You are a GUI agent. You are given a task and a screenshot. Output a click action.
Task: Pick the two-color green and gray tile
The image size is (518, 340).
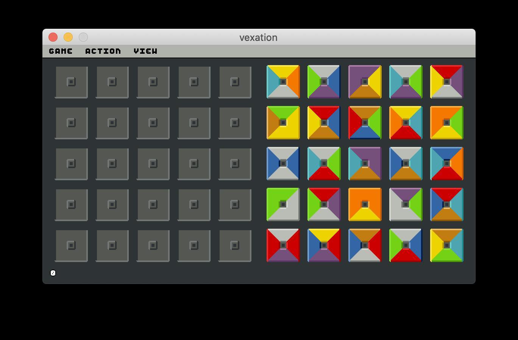point(283,204)
